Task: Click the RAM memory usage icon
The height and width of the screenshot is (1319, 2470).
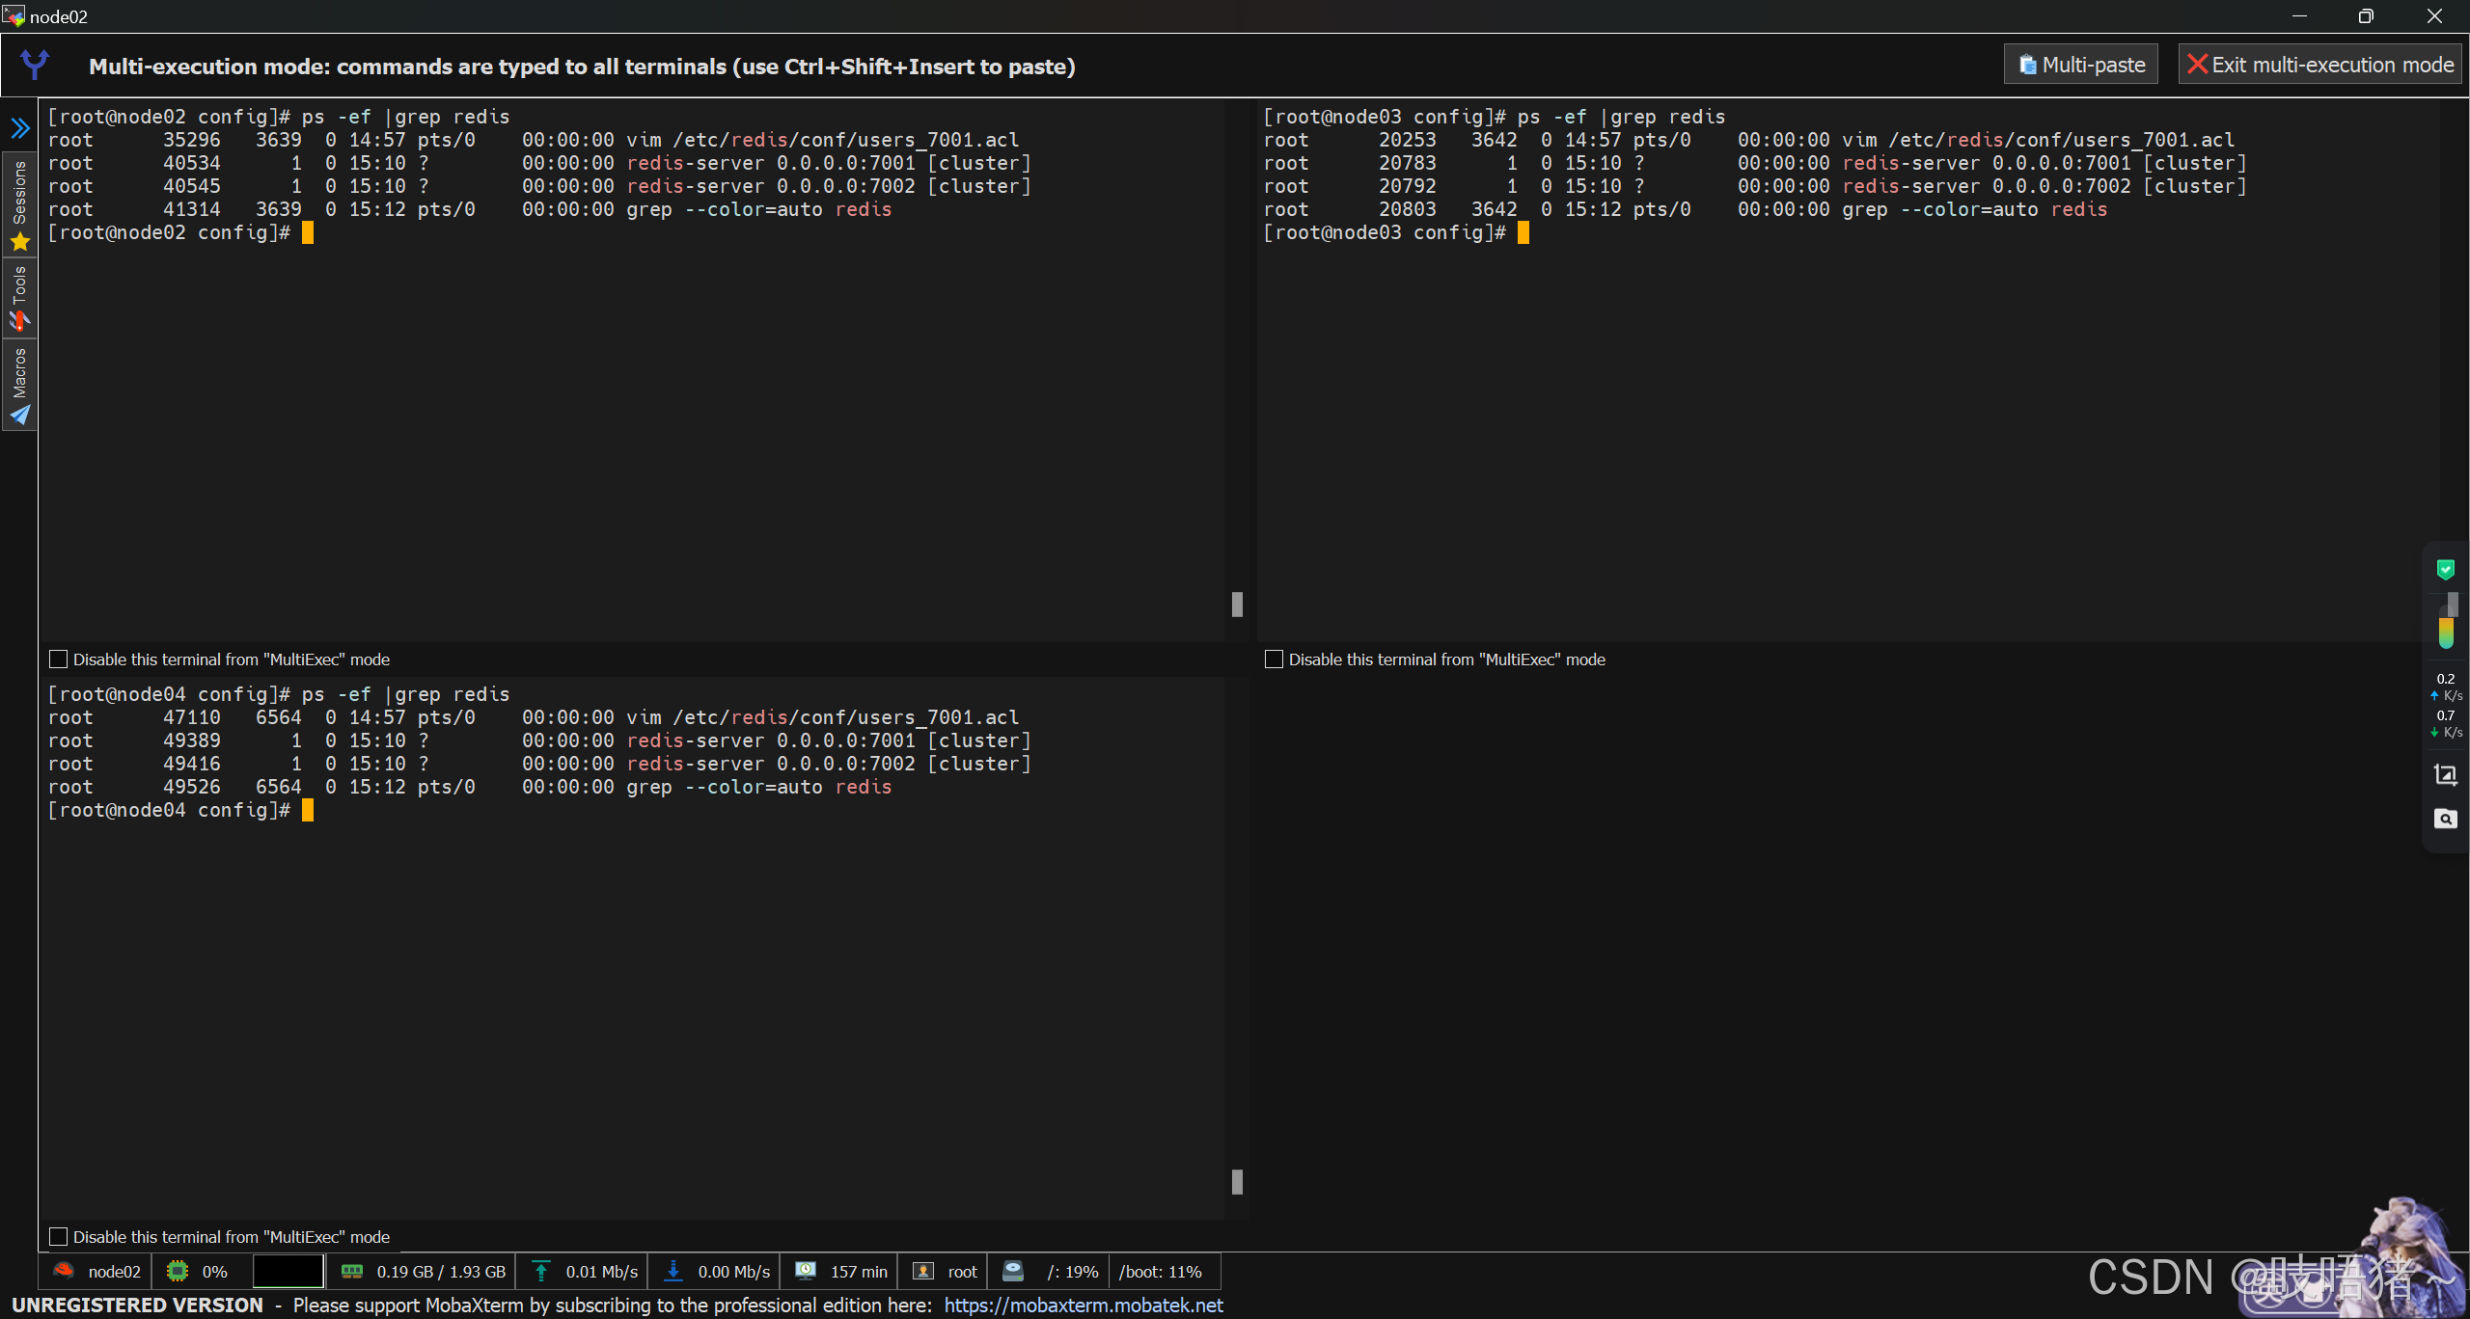Action: click(x=352, y=1272)
